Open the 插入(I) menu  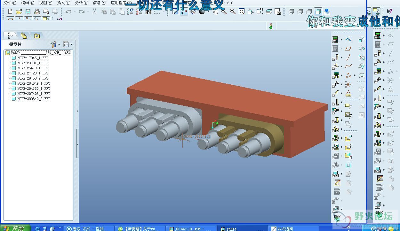64,3
